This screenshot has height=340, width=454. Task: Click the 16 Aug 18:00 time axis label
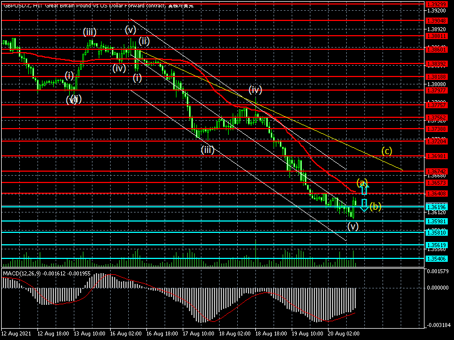point(162,334)
